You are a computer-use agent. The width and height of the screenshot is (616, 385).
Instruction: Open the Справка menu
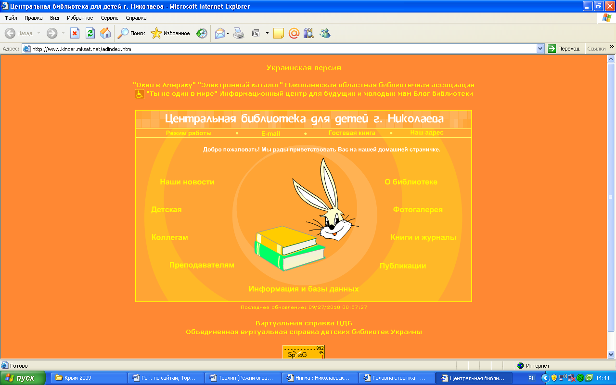[x=136, y=18]
